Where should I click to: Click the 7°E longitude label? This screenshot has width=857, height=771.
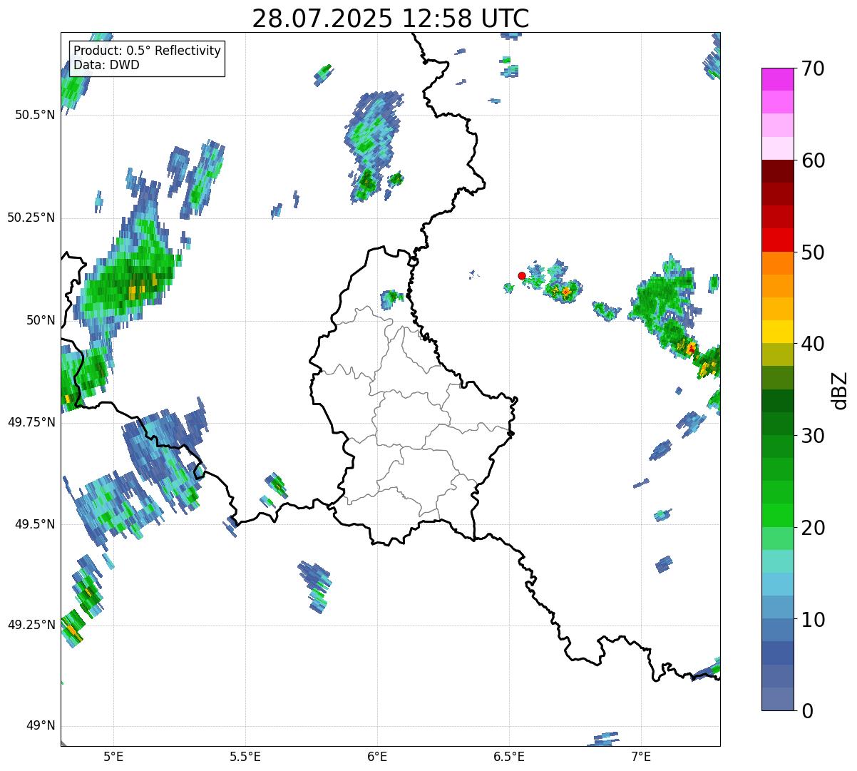641,756
